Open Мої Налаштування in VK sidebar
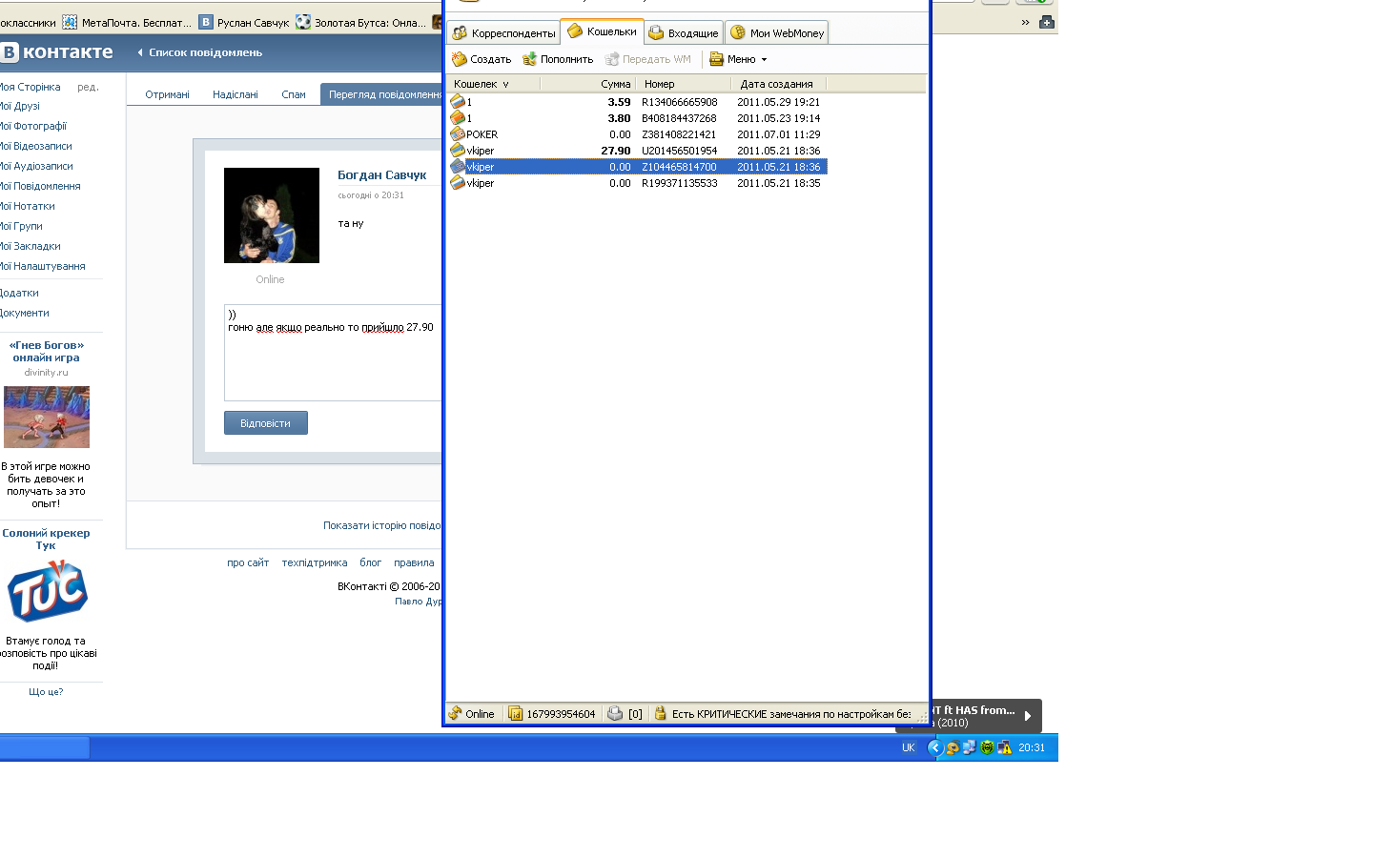 coord(43,266)
